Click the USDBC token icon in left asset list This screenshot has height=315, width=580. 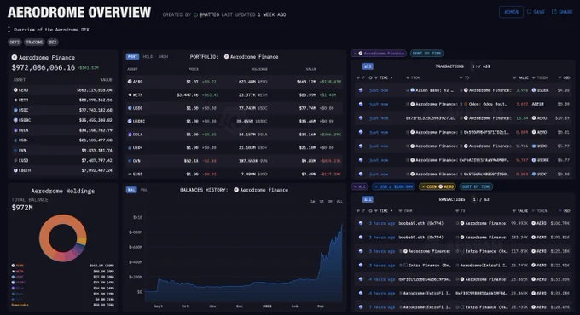(x=15, y=120)
